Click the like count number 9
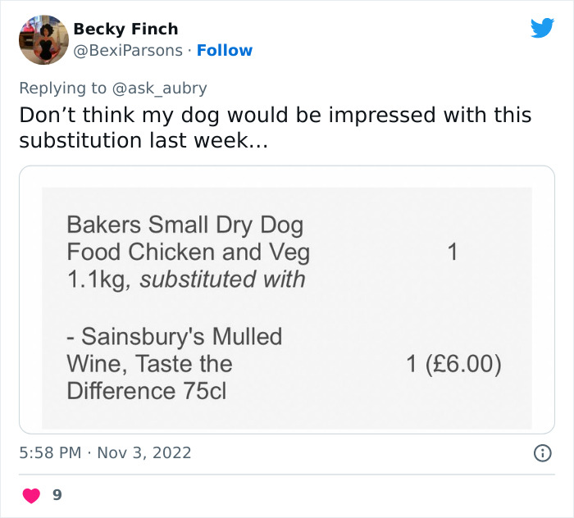Screen dimensions: 574x518 pos(57,495)
